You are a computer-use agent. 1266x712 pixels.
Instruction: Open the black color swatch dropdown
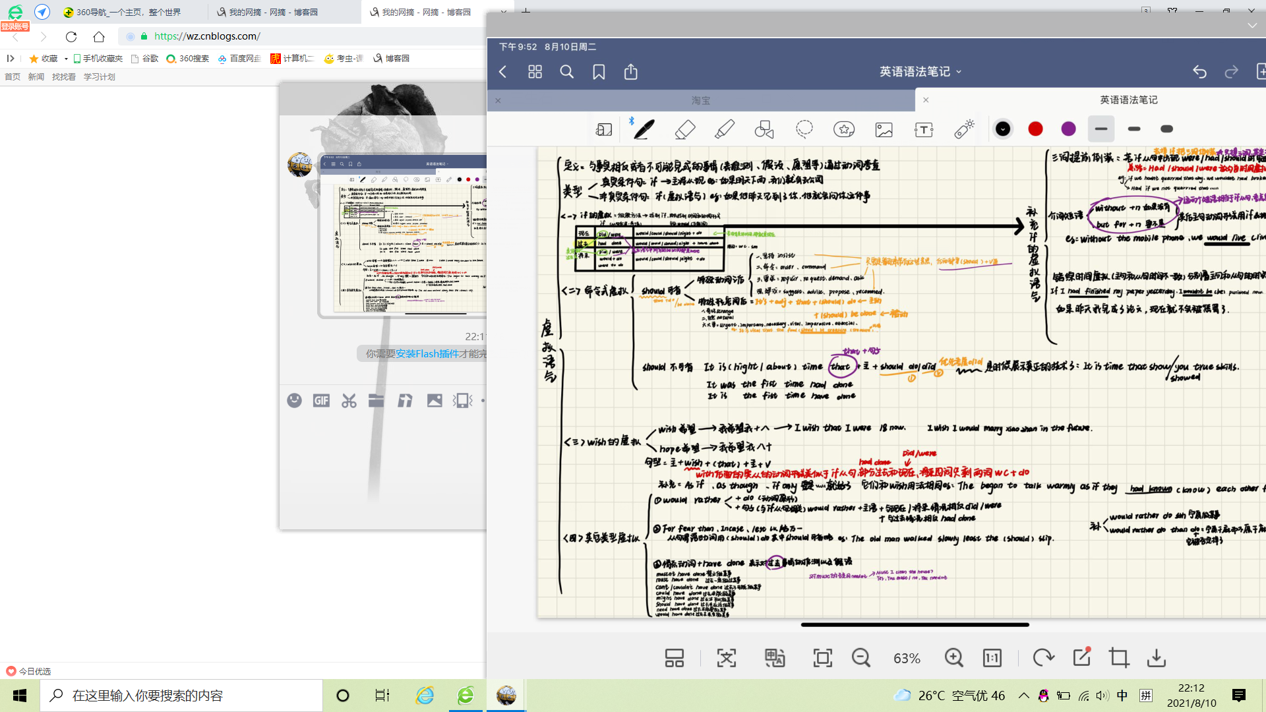1002,129
